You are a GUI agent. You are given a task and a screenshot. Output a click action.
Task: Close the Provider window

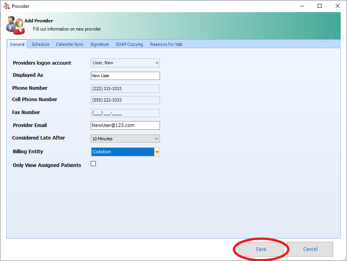pyautogui.click(x=337, y=6)
